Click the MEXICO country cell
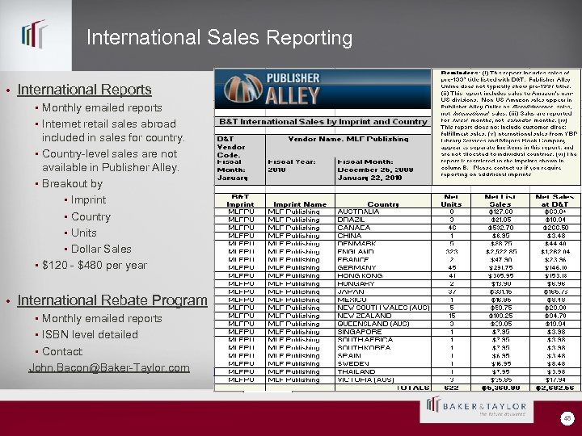 point(383,300)
